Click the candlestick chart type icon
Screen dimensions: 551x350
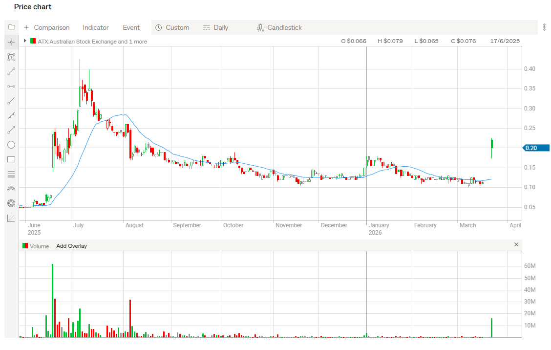[260, 27]
